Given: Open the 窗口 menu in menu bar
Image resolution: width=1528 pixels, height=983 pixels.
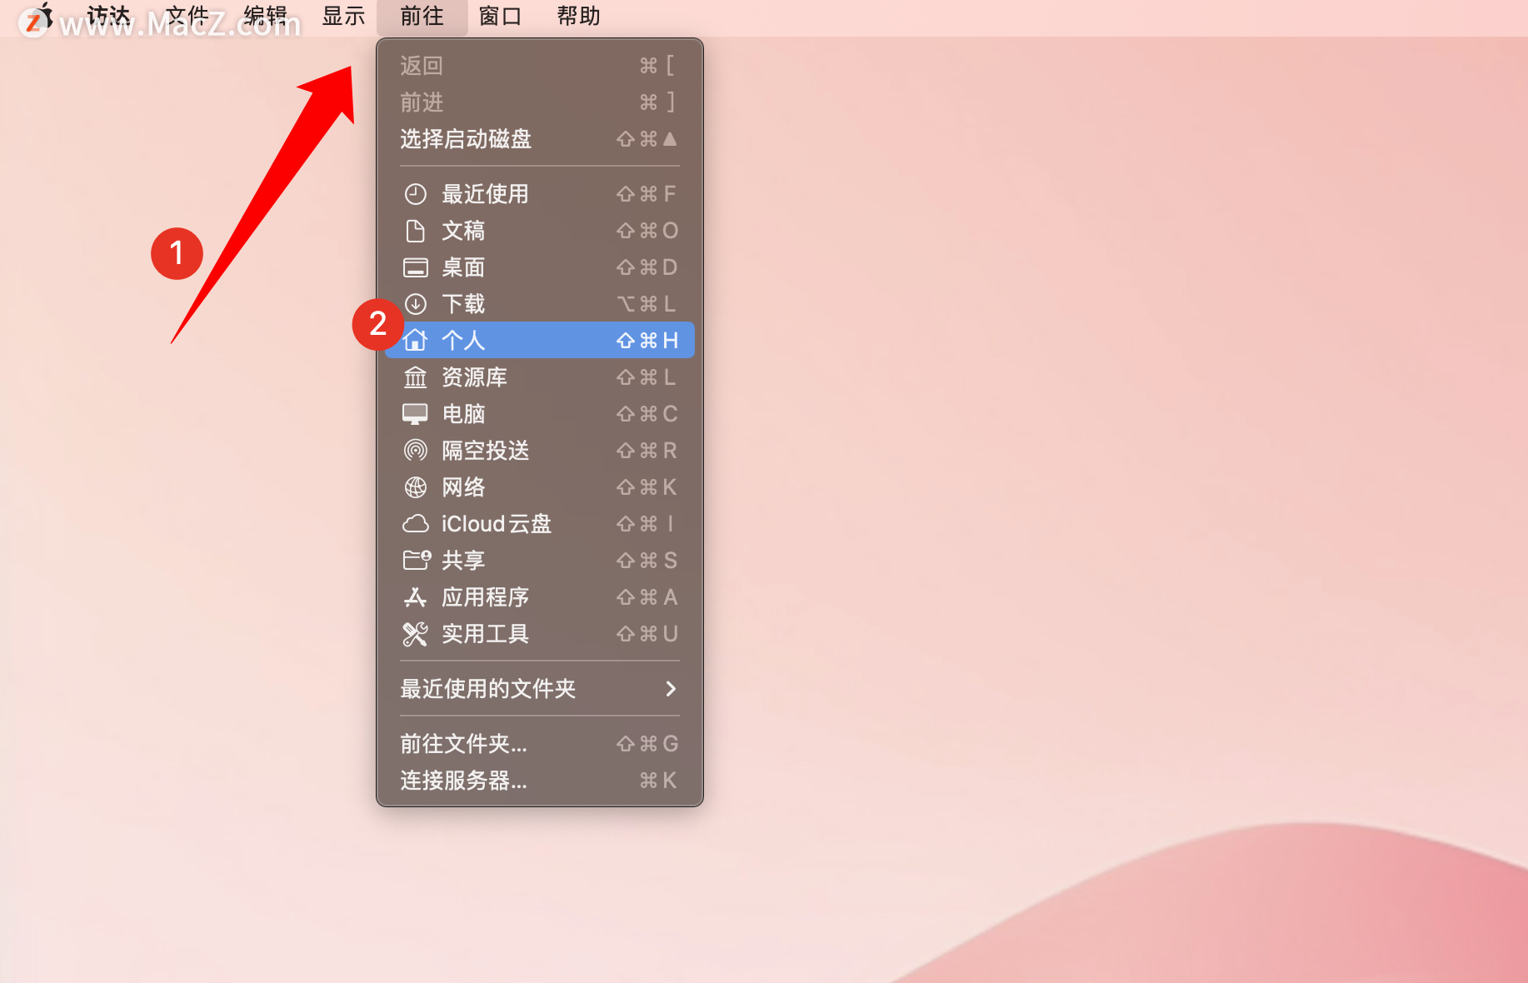Looking at the screenshot, I should pos(500,16).
